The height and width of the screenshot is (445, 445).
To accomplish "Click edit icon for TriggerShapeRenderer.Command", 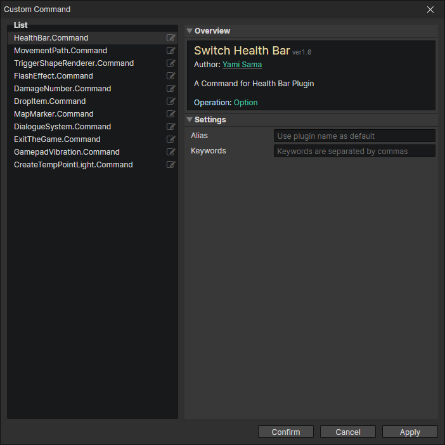I will [171, 63].
